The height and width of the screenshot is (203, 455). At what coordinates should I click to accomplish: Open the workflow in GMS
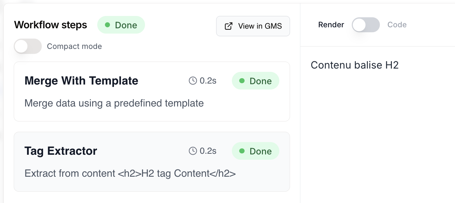click(x=253, y=26)
